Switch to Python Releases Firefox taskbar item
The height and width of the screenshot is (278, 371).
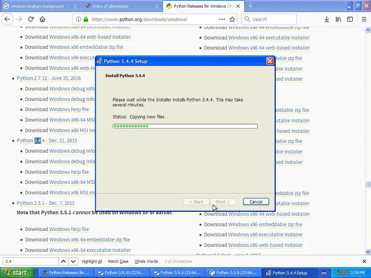(x=66, y=273)
